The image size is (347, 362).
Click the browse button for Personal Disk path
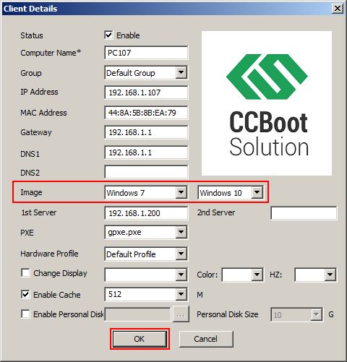pyautogui.click(x=181, y=314)
